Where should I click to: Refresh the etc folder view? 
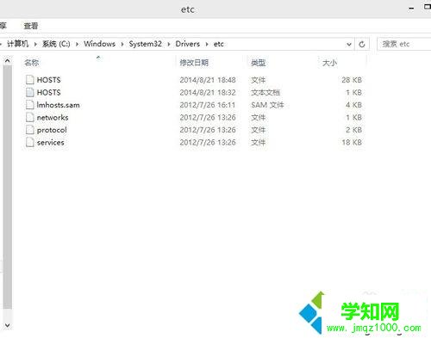(x=362, y=44)
